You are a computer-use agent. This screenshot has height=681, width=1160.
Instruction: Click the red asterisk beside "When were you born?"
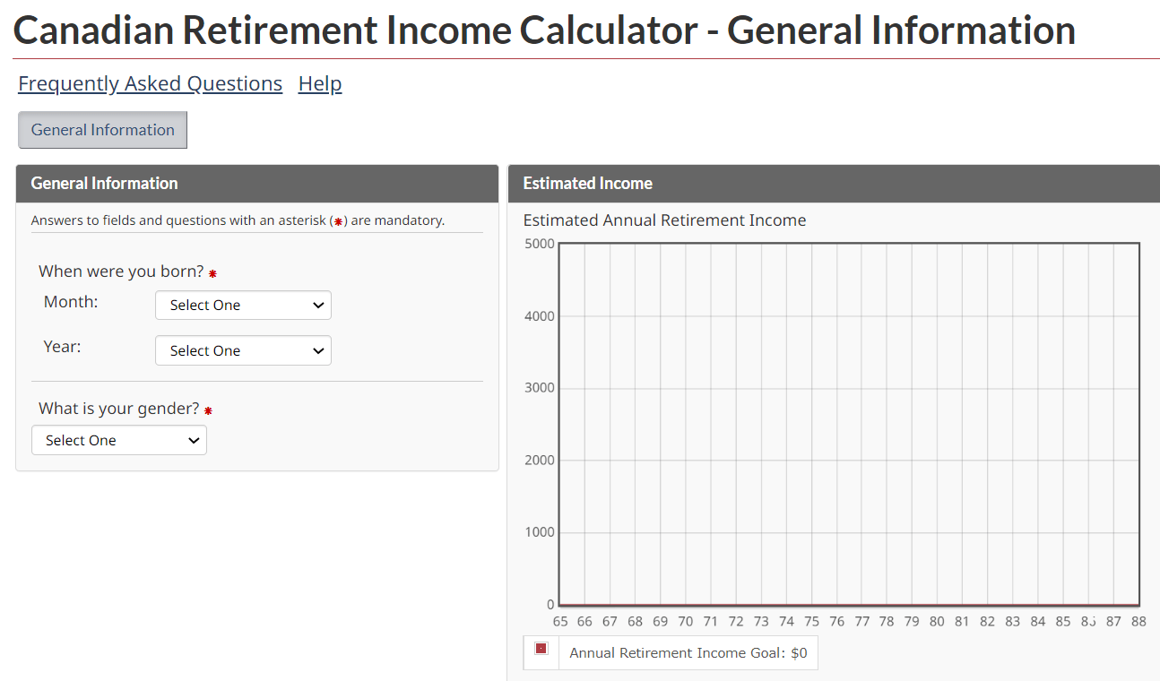(x=212, y=273)
